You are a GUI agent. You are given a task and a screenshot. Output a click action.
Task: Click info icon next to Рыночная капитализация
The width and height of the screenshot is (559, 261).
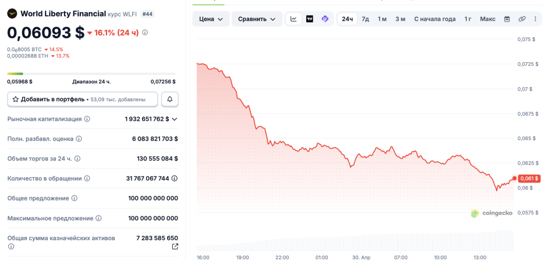pos(87,119)
